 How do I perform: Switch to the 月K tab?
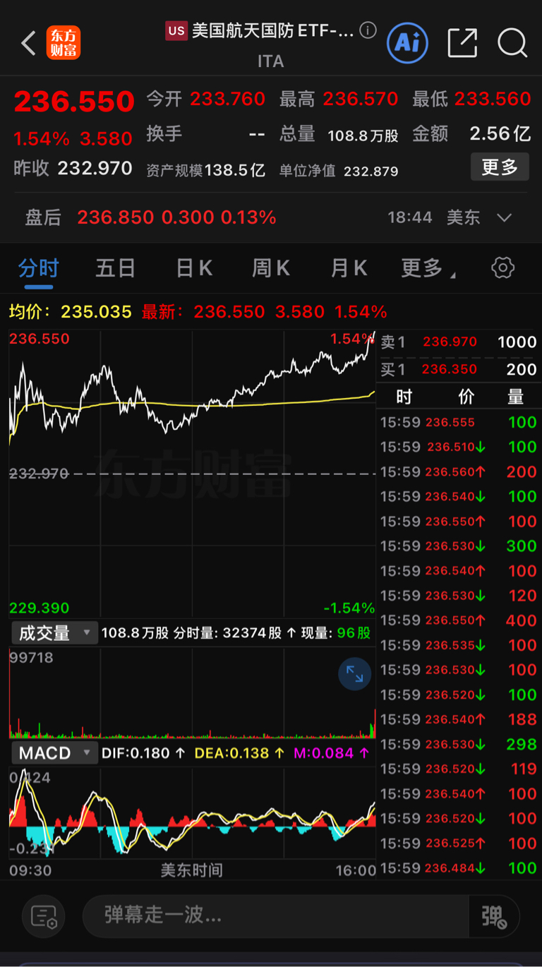[349, 268]
